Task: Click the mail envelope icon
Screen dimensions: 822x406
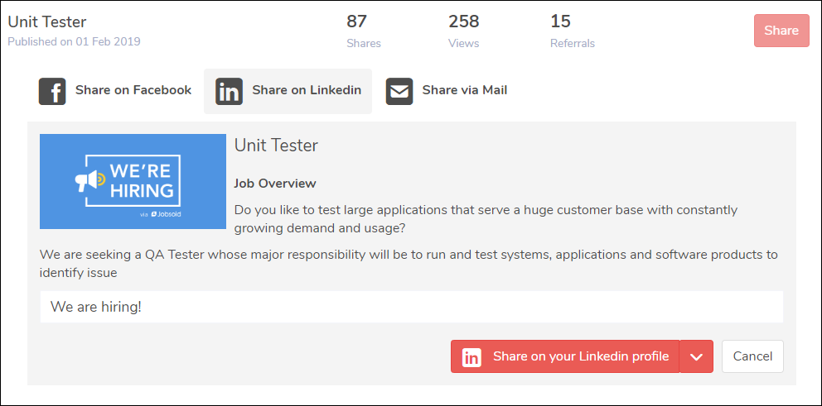Action: pos(399,91)
